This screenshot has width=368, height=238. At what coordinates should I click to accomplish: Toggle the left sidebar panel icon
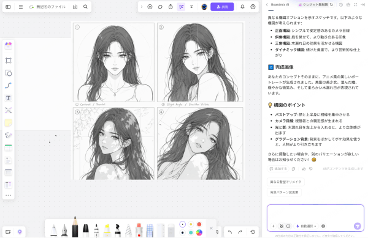(x=8, y=7)
